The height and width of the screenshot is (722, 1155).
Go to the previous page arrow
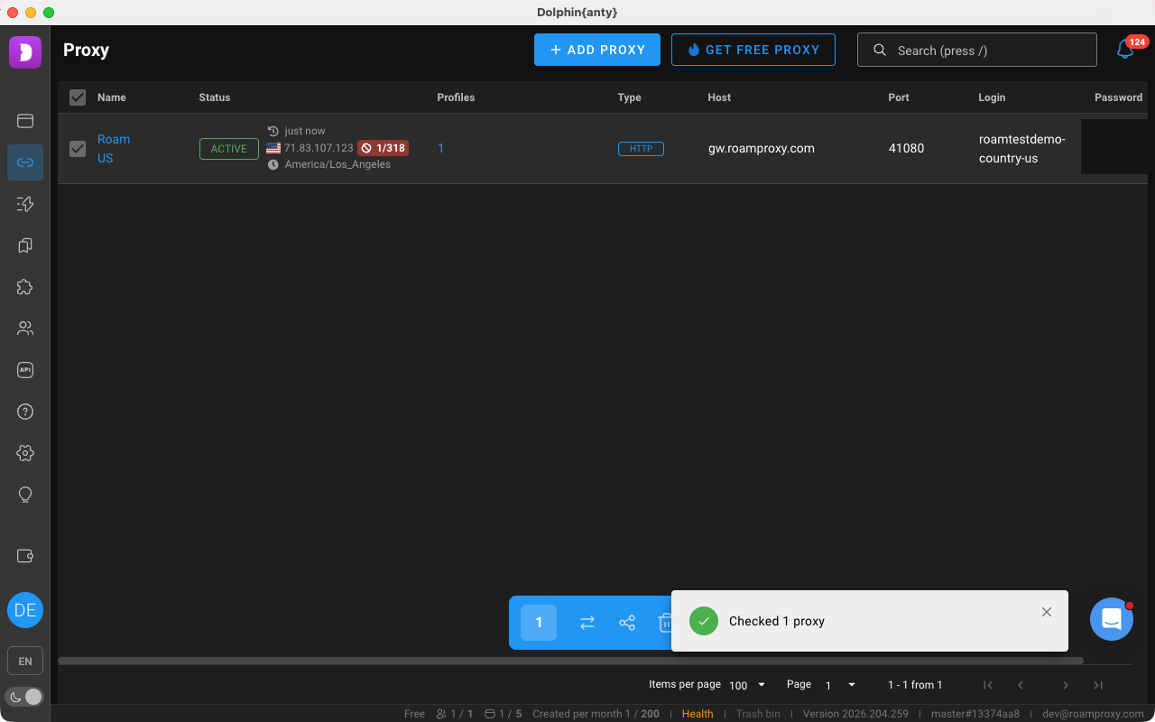pyautogui.click(x=1021, y=685)
